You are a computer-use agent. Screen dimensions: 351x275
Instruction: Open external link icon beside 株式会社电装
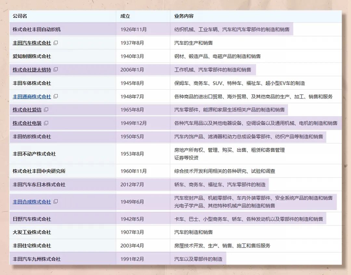[46, 123]
